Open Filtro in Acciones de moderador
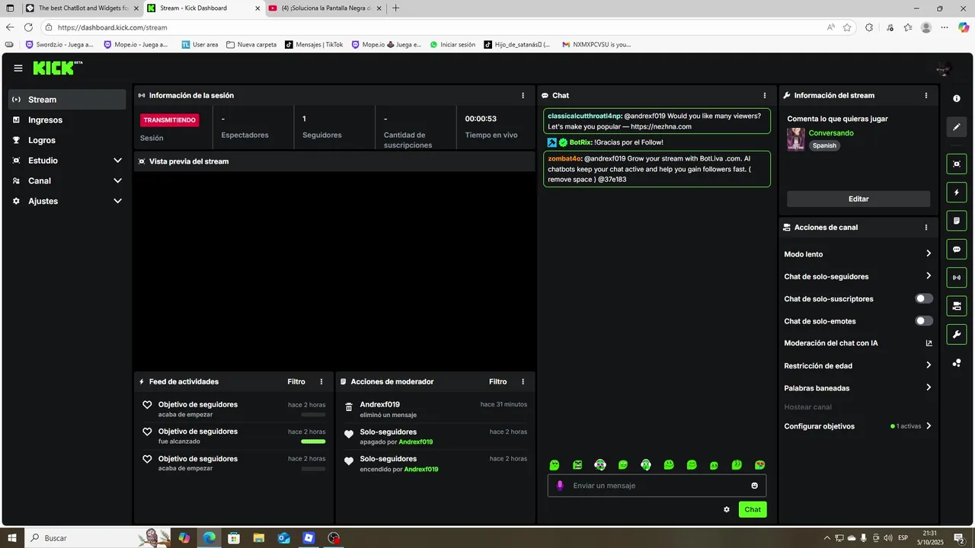 pyautogui.click(x=497, y=382)
